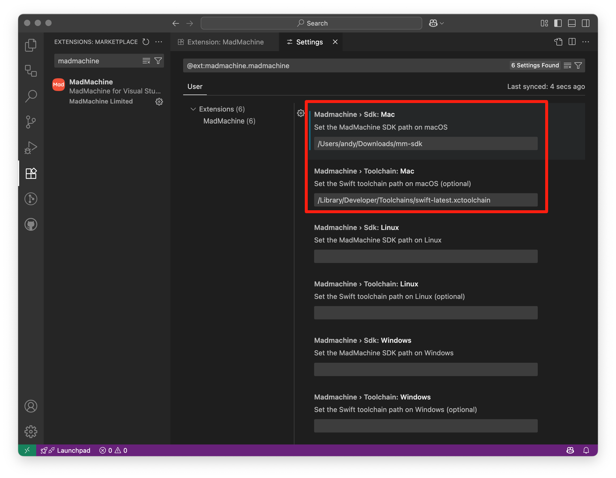Open Copilot menu in title bar

point(436,23)
